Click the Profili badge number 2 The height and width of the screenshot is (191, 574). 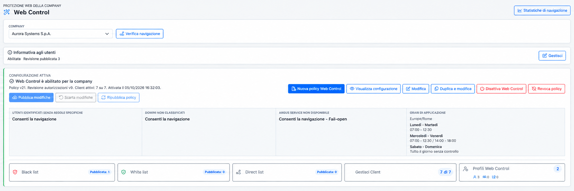click(x=558, y=169)
